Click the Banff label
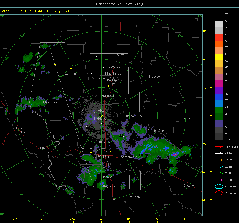This screenshot has height=223, width=239. [44, 148]
